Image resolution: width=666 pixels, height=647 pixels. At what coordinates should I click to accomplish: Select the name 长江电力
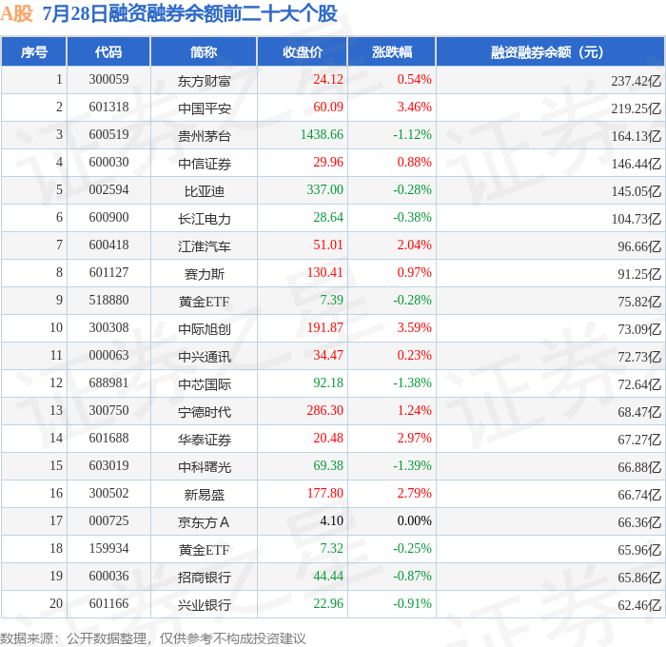click(205, 219)
